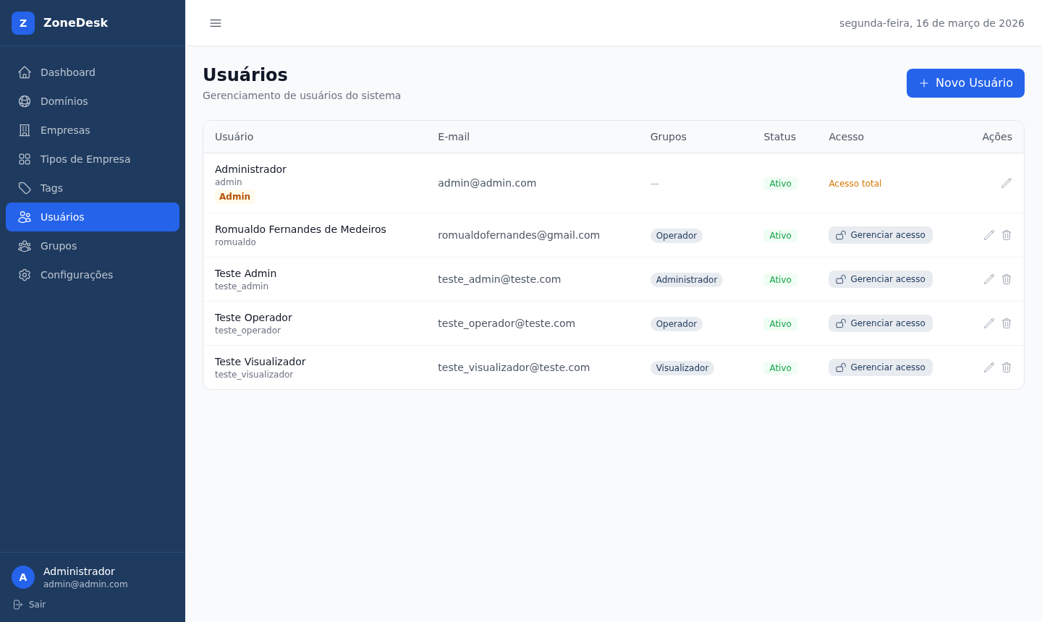
Task: Click edit pencil for Romualdo Fernandes de Medeiros
Action: 989,235
